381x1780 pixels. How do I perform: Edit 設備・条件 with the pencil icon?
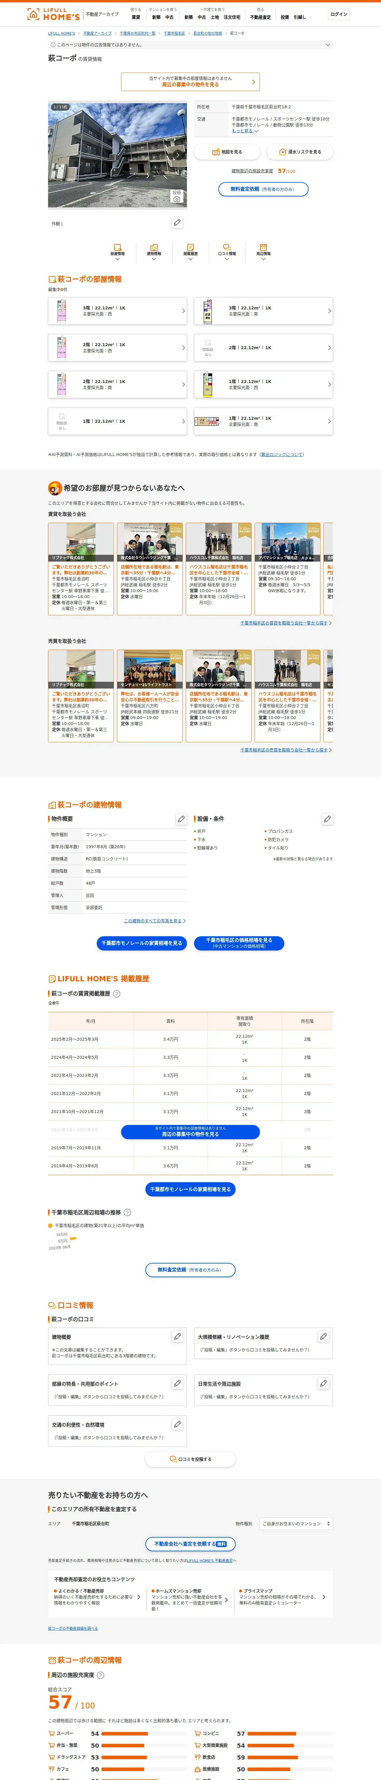(x=327, y=819)
